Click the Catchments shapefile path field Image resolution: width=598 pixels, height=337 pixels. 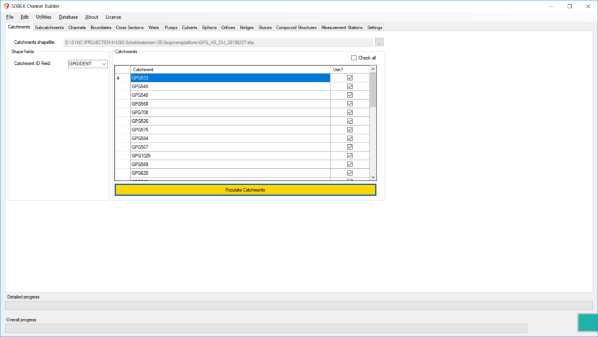(x=218, y=42)
